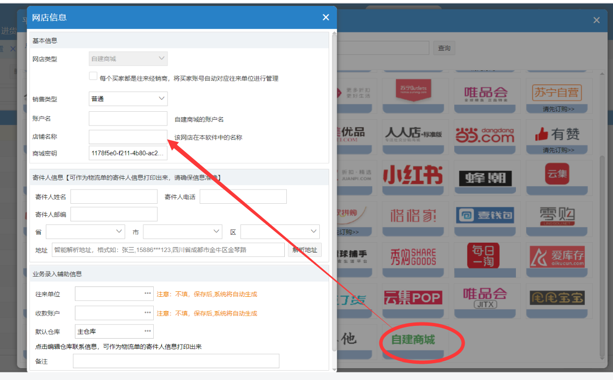613x380 pixels.
Task: Click the 业务录入辅助信息 section header
Action: 179,274
